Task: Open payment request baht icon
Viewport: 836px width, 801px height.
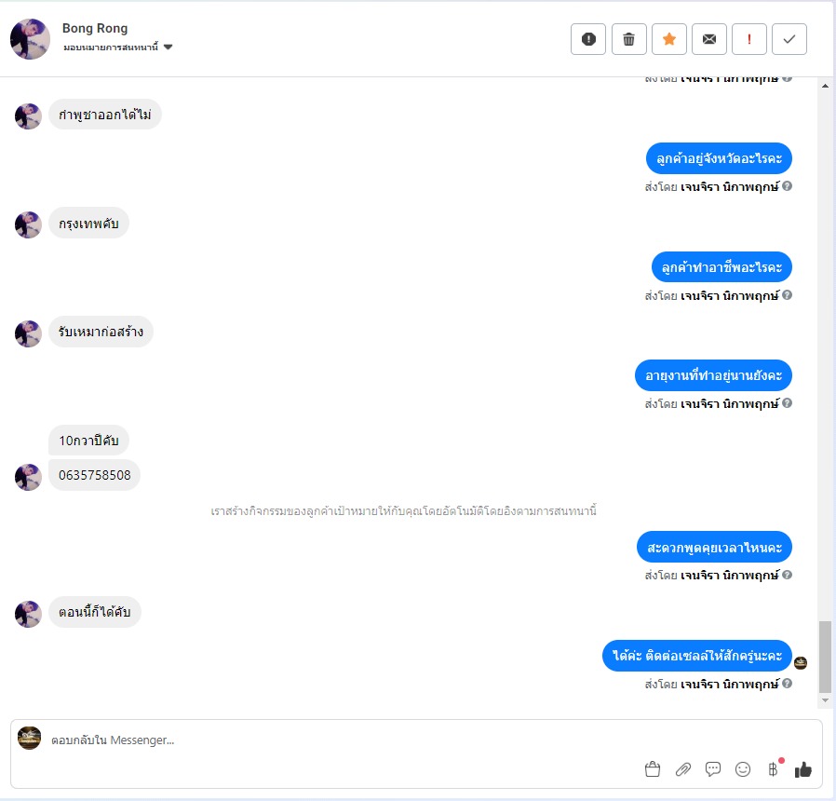Action: [773, 769]
